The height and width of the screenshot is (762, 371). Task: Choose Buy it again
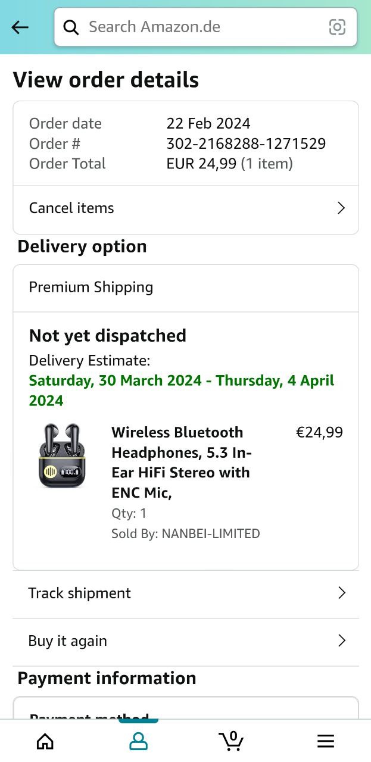(x=68, y=641)
